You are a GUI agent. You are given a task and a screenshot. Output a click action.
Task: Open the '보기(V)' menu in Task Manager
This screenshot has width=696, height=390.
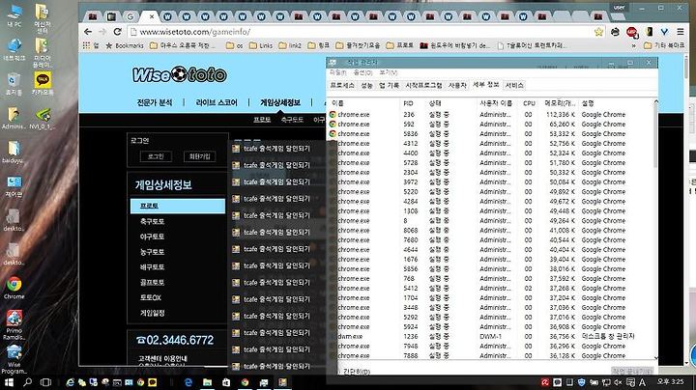click(x=389, y=72)
